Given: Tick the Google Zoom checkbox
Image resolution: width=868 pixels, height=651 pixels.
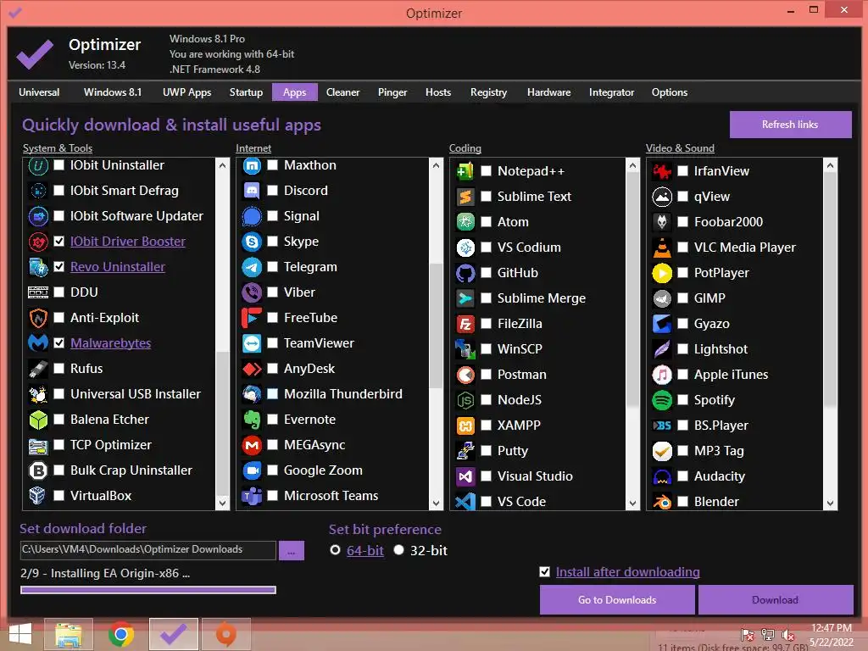Looking at the screenshot, I should (x=272, y=470).
